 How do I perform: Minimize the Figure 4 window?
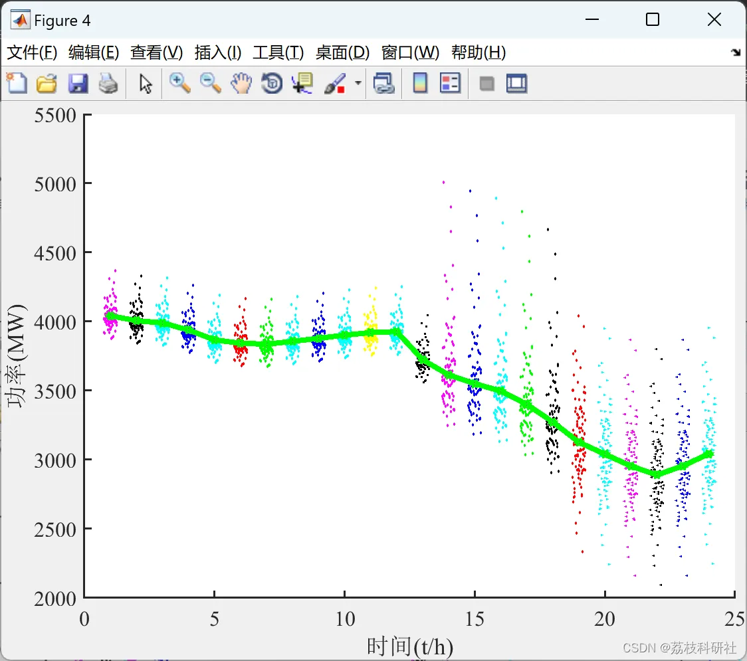coord(591,19)
